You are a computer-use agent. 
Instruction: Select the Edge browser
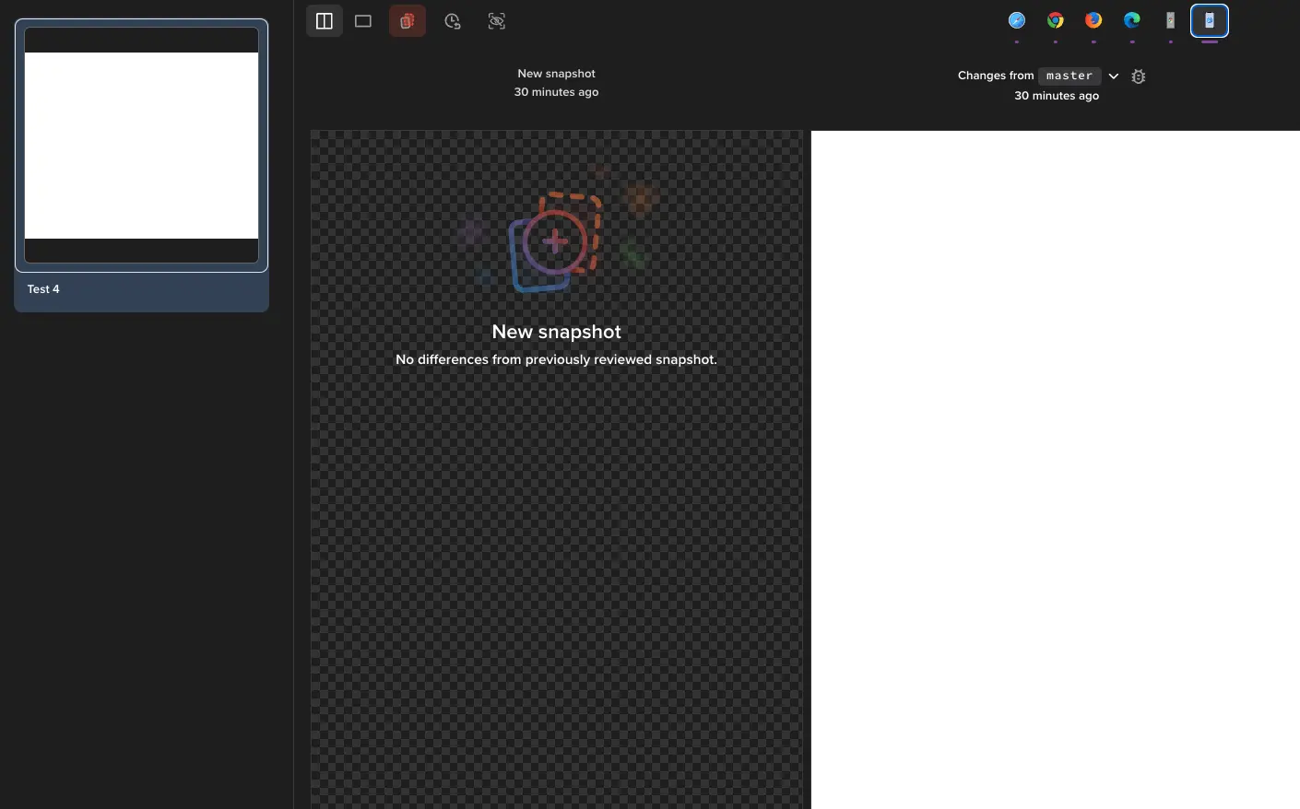tap(1132, 20)
